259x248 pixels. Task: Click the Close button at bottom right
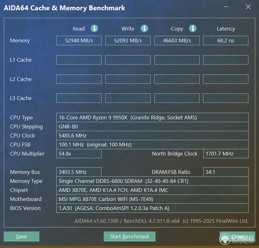coord(237,236)
